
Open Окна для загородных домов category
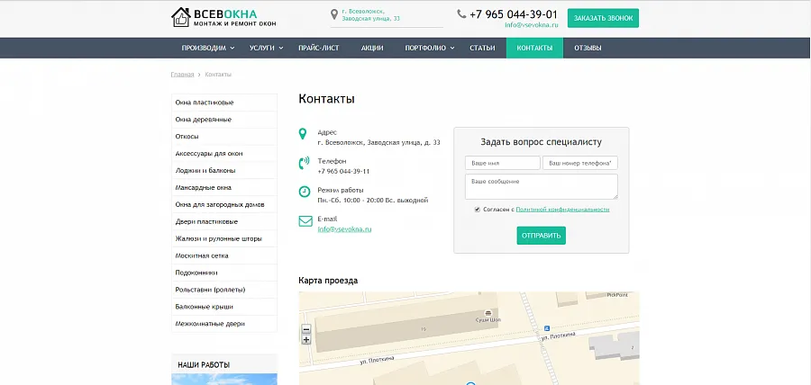(224, 205)
